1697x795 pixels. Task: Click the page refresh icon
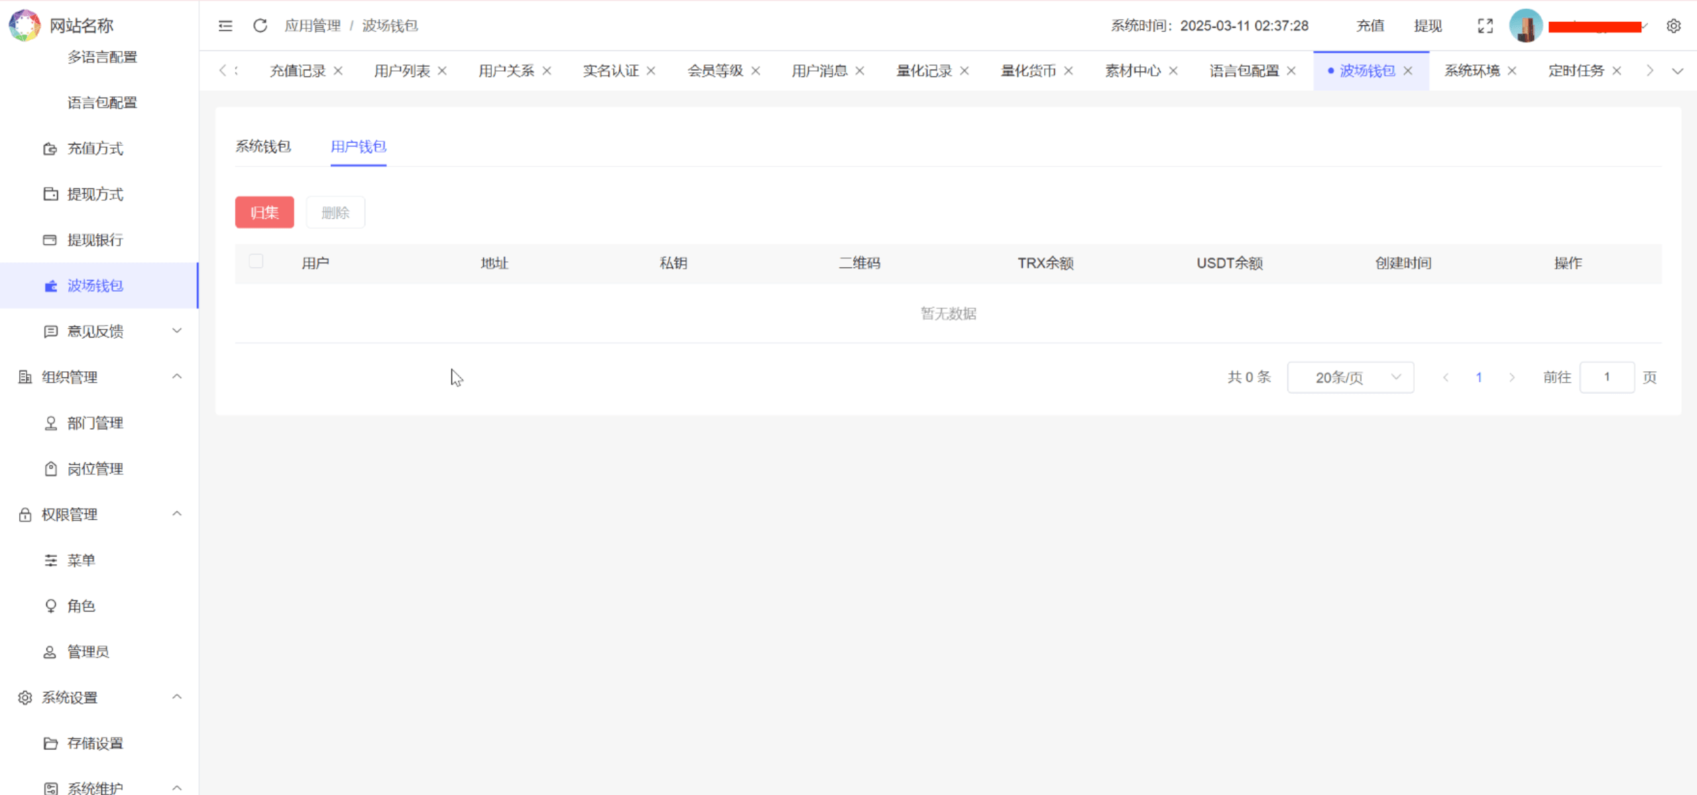coord(261,25)
